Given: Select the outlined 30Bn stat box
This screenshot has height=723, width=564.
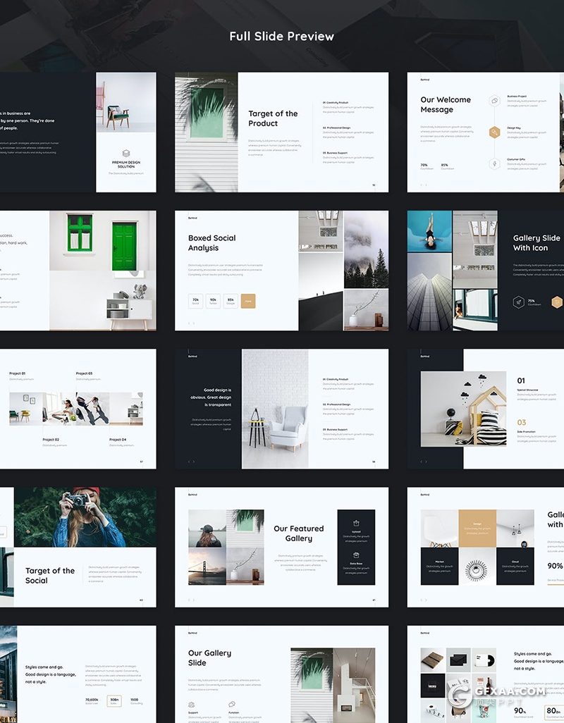Looking at the screenshot, I should pyautogui.click(x=114, y=701).
